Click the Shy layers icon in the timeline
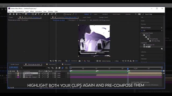This screenshot has width=172, height=96. pos(56,68)
